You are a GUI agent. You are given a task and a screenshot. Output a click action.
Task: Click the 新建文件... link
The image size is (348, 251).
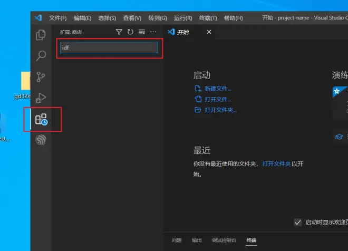[x=218, y=89]
